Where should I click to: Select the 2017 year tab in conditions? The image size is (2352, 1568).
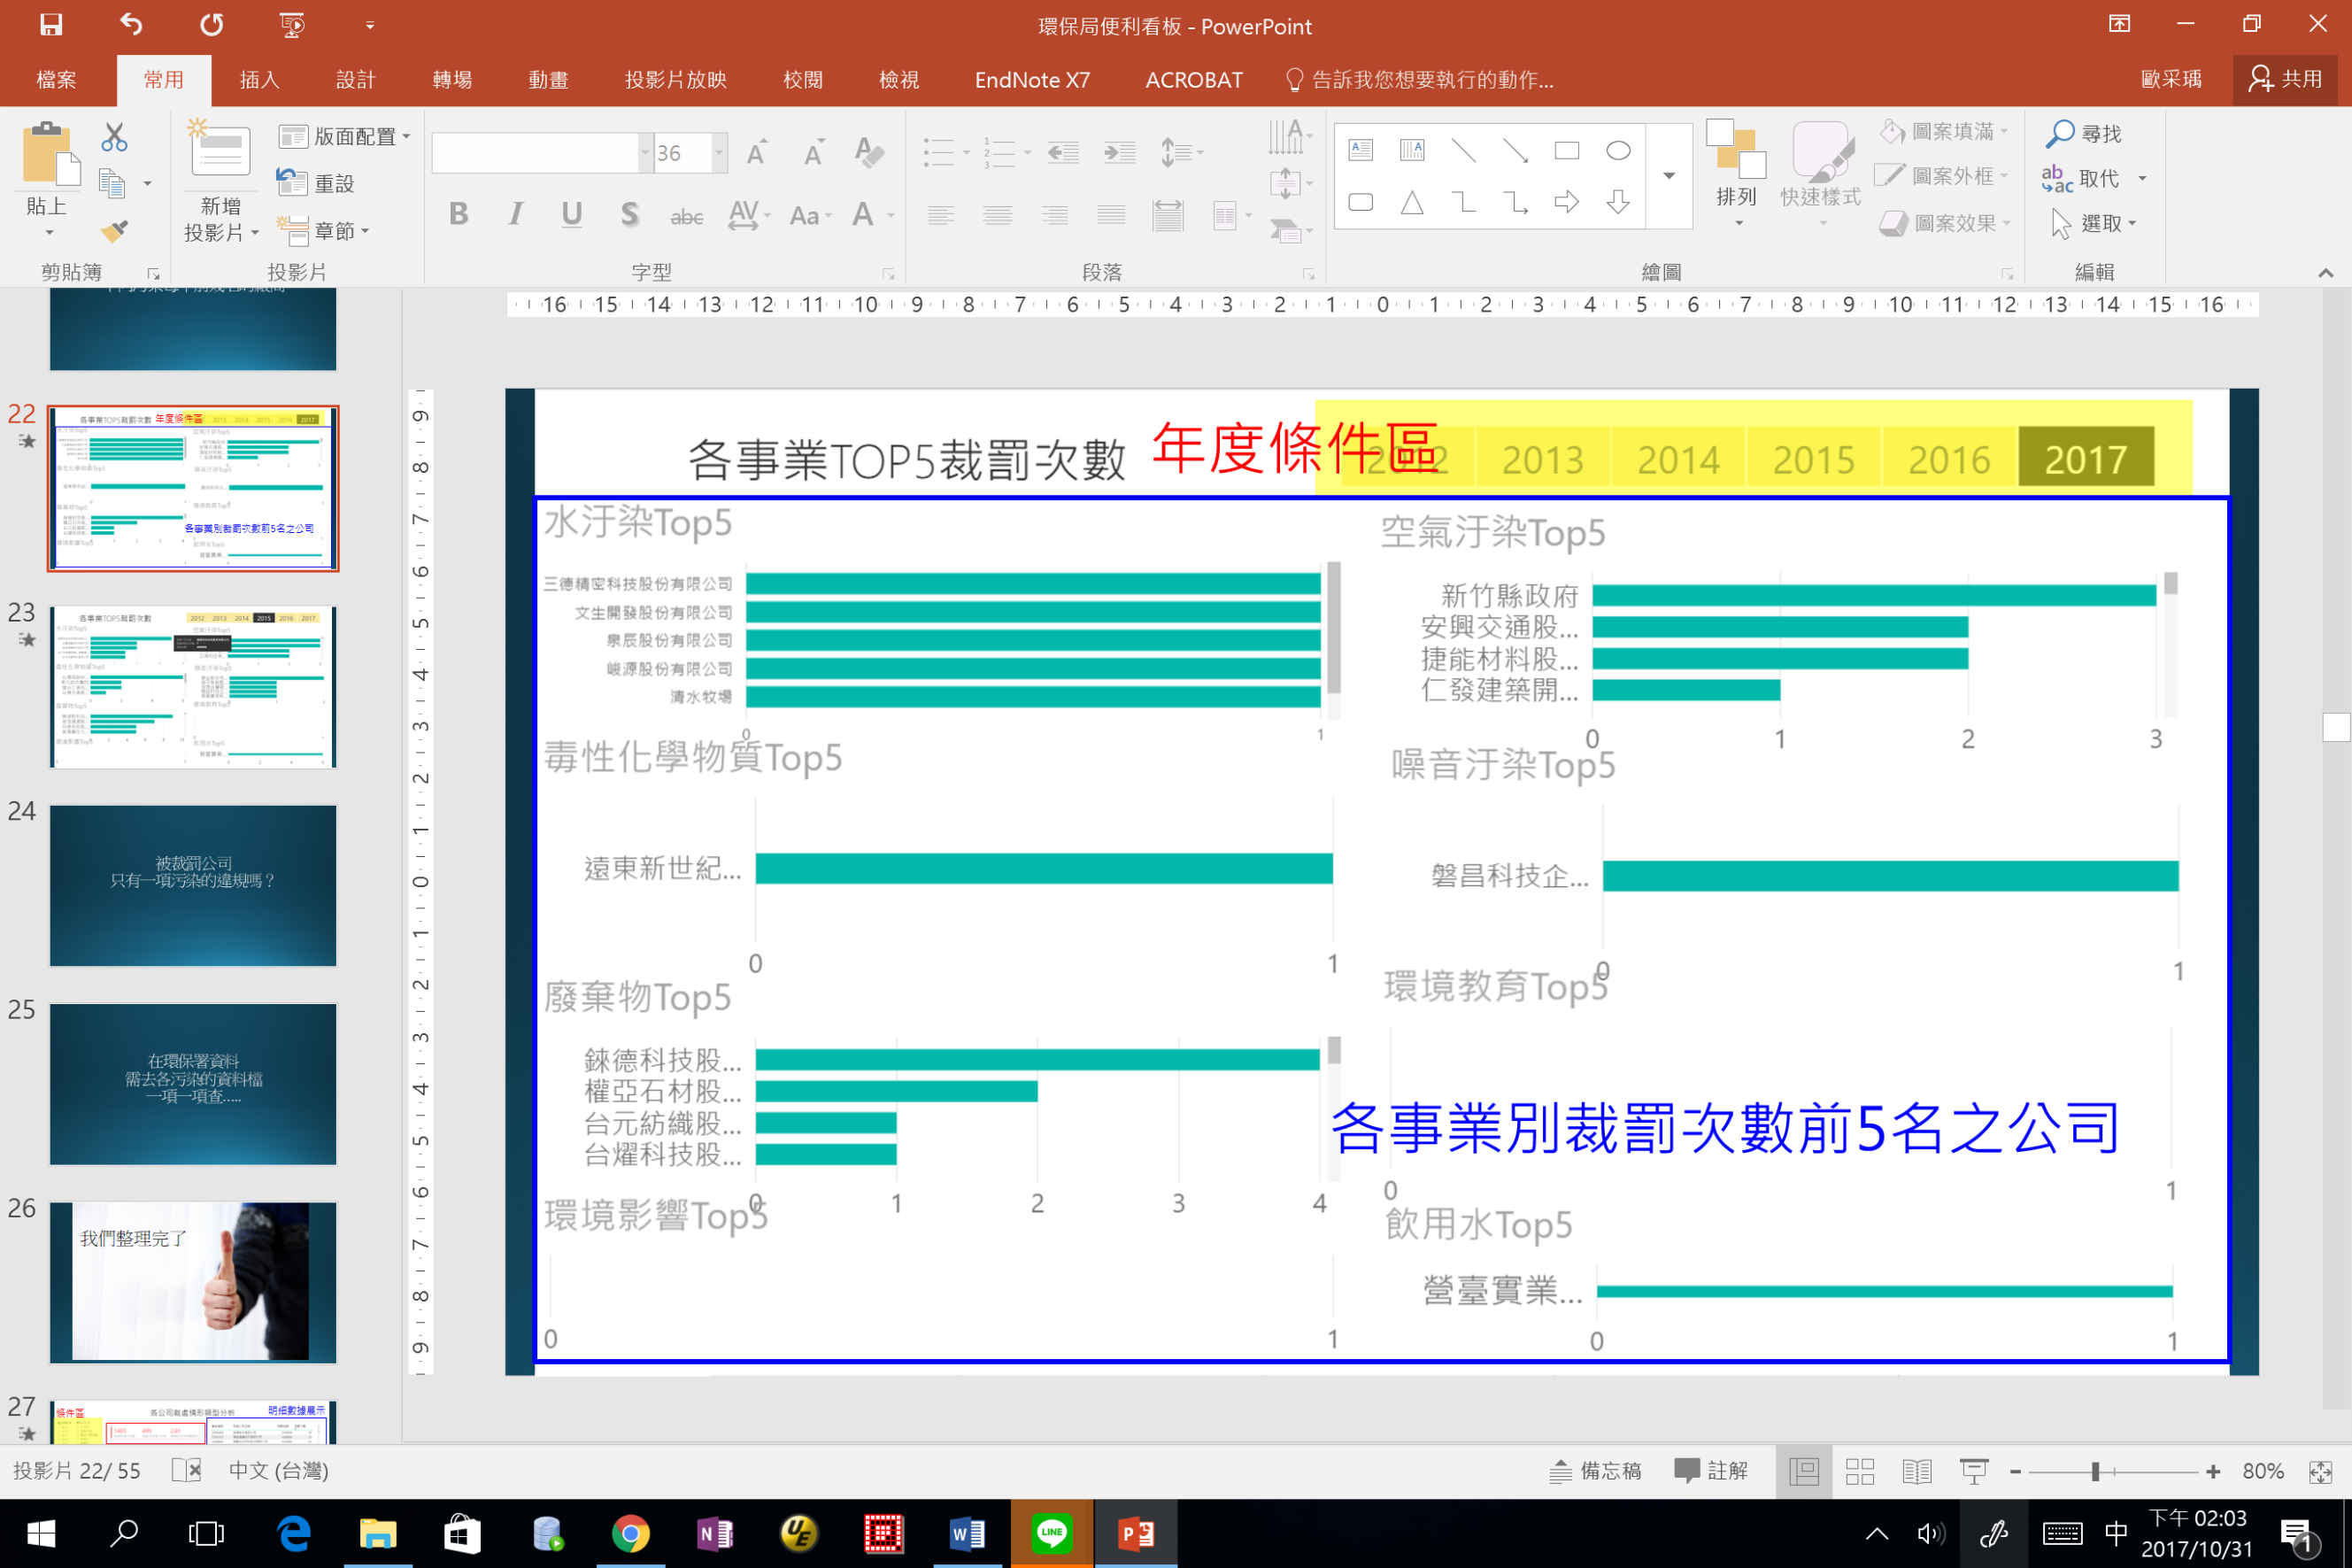pyautogui.click(x=2086, y=459)
